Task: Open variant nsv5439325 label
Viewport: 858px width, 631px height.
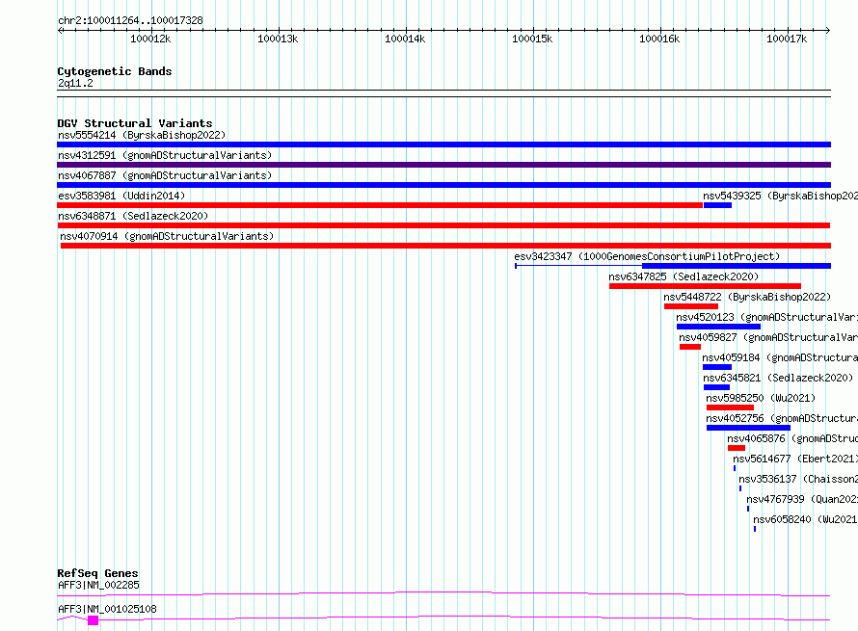Action: [780, 196]
